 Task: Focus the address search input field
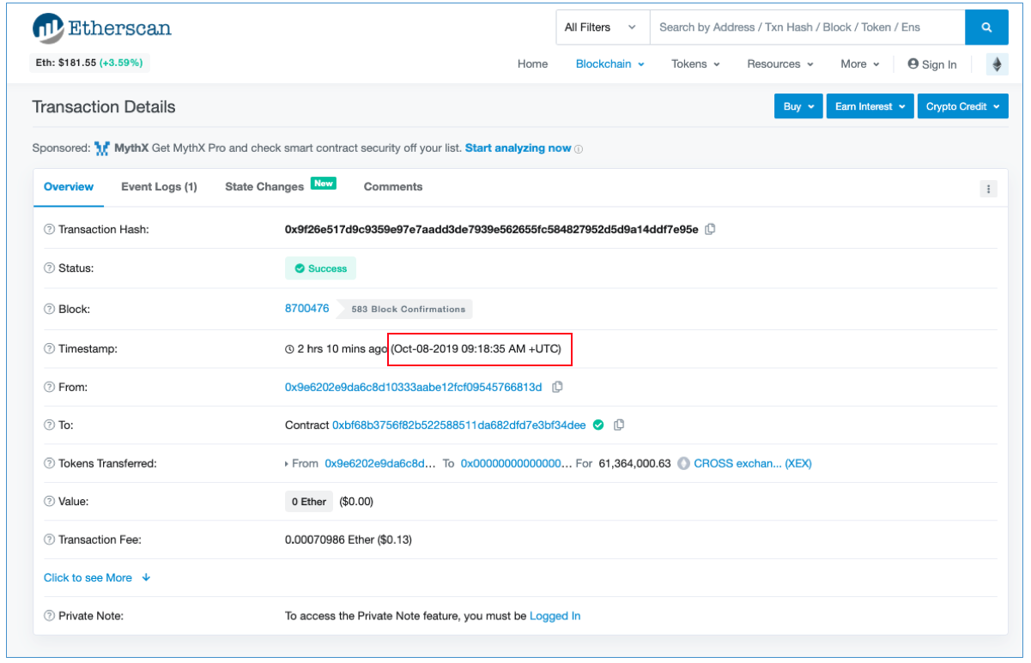tap(807, 27)
